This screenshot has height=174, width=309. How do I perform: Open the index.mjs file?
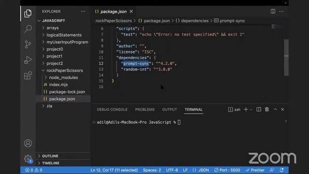tap(63, 85)
